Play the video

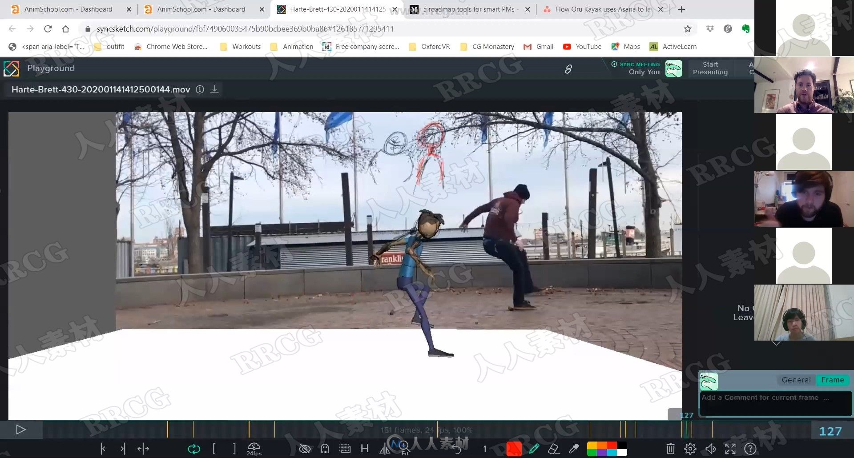[x=21, y=430]
